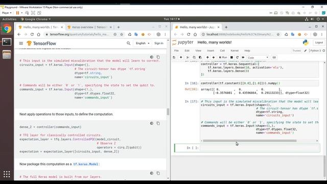Insert cell below using plus icon
This screenshot has width=327, height=184.
[181, 57]
